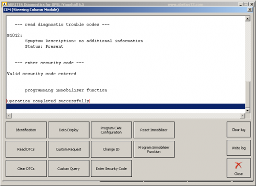Click Read DTCs button
Viewport: 256px width, 186px height.
tap(26, 149)
